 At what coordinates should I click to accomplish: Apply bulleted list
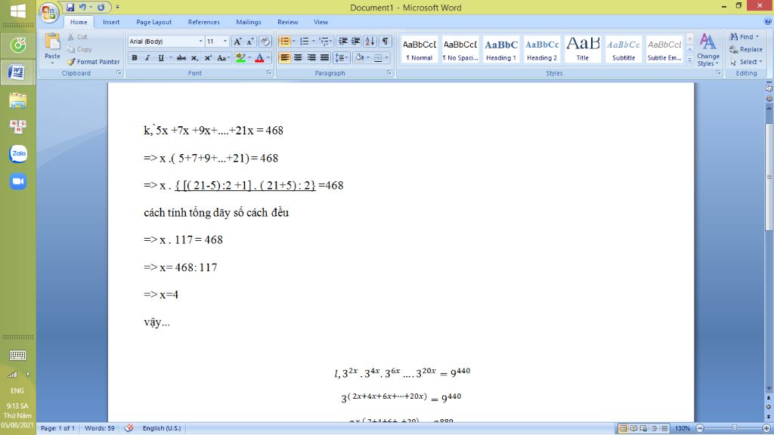point(285,42)
